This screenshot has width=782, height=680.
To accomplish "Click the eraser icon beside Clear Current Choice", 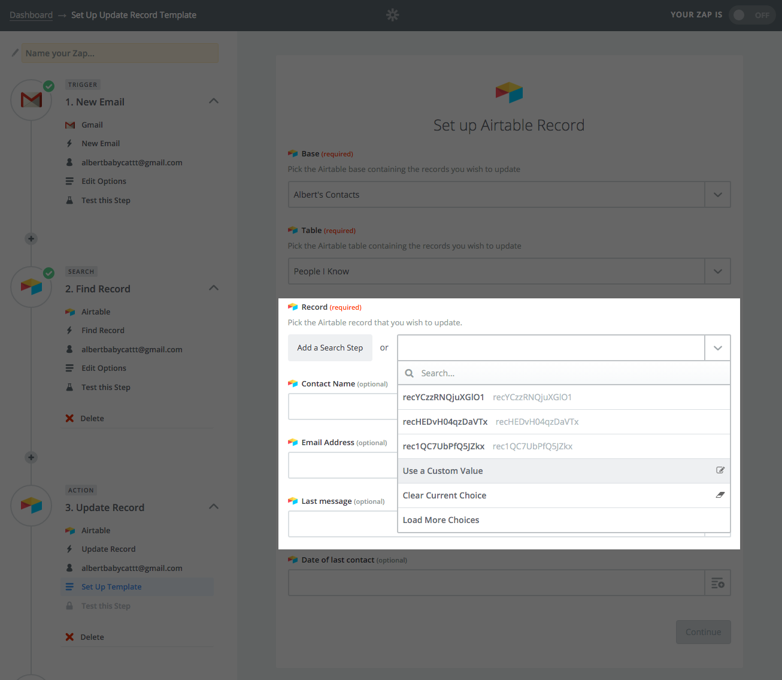I will point(720,495).
